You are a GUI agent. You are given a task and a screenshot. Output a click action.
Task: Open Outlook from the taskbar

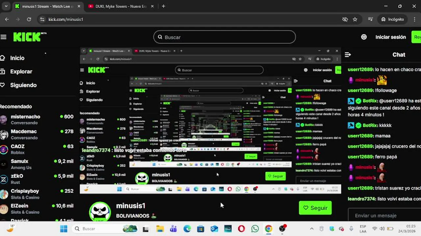pyautogui.click(x=214, y=229)
